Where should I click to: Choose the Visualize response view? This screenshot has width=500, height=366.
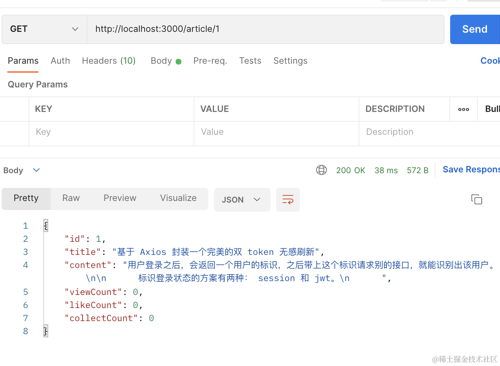coord(178,198)
